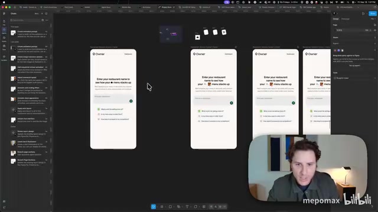Open the Variables panel in left rail
378x212 pixels.
[4, 58]
